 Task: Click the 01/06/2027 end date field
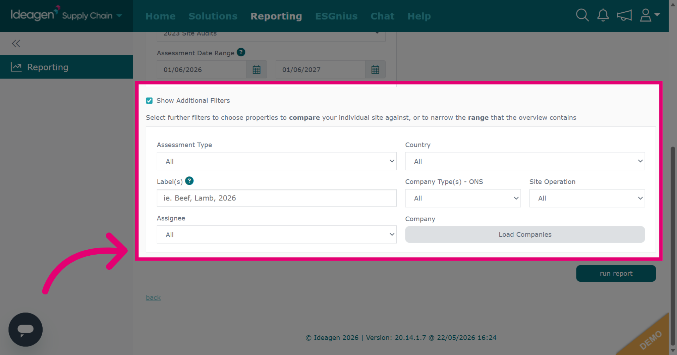pyautogui.click(x=320, y=69)
